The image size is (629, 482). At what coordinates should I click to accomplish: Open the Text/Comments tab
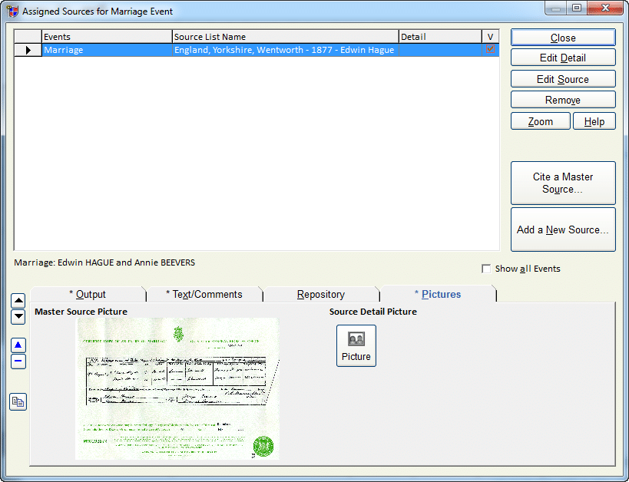click(x=204, y=294)
